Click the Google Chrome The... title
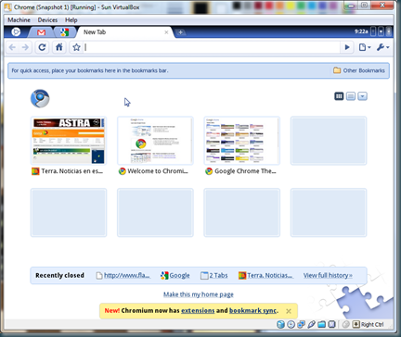 (245, 171)
